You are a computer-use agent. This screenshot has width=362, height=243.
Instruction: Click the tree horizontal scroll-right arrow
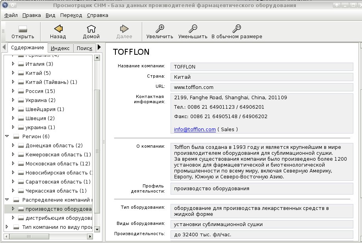(x=90, y=236)
